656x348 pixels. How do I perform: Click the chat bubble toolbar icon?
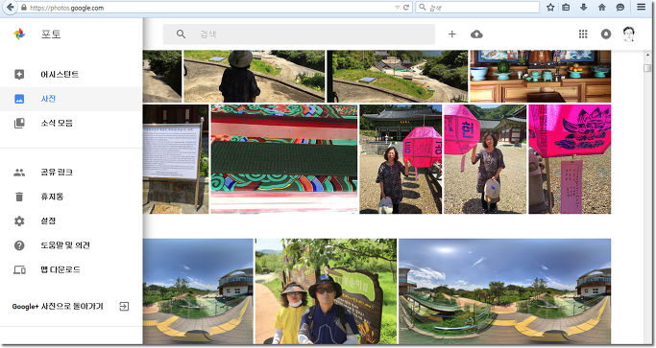click(620, 7)
